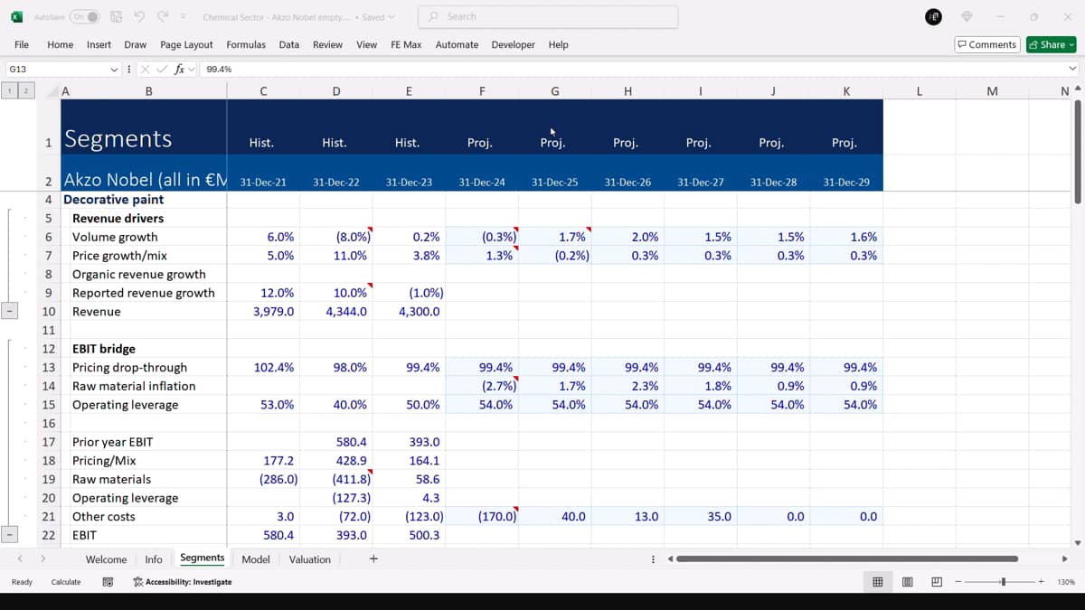Screen dimensions: 1085x610
Task: Undo the last action
Action: pos(139,17)
